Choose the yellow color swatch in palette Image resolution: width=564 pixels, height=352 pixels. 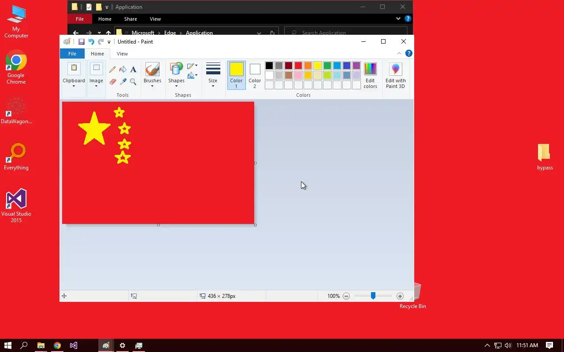(317, 66)
